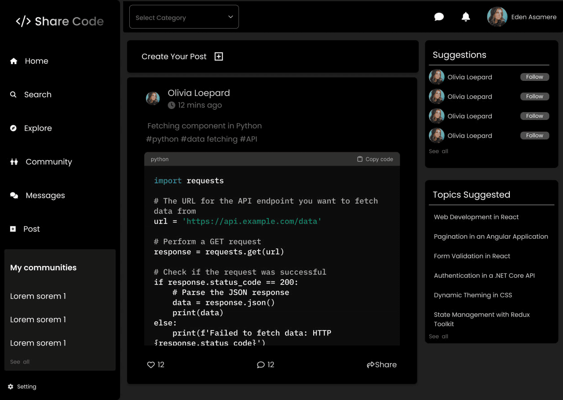
Task: Expand See all under Topics Suggested
Action: pos(439,336)
